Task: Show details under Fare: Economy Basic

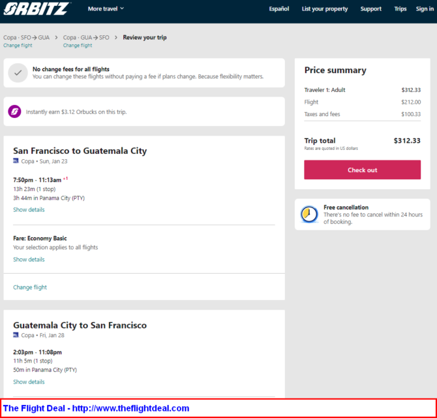Action: click(x=29, y=260)
